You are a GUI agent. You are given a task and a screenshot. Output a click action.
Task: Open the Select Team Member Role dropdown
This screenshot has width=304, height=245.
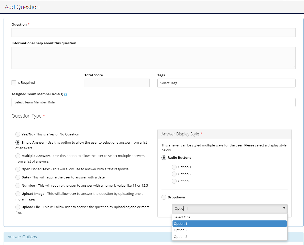point(153,102)
